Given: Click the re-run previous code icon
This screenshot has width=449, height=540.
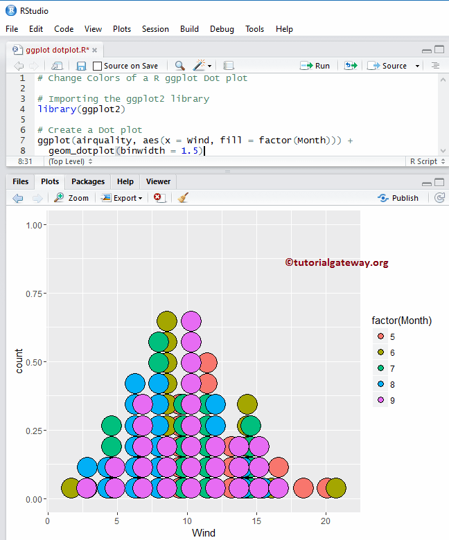Looking at the screenshot, I should [x=351, y=66].
